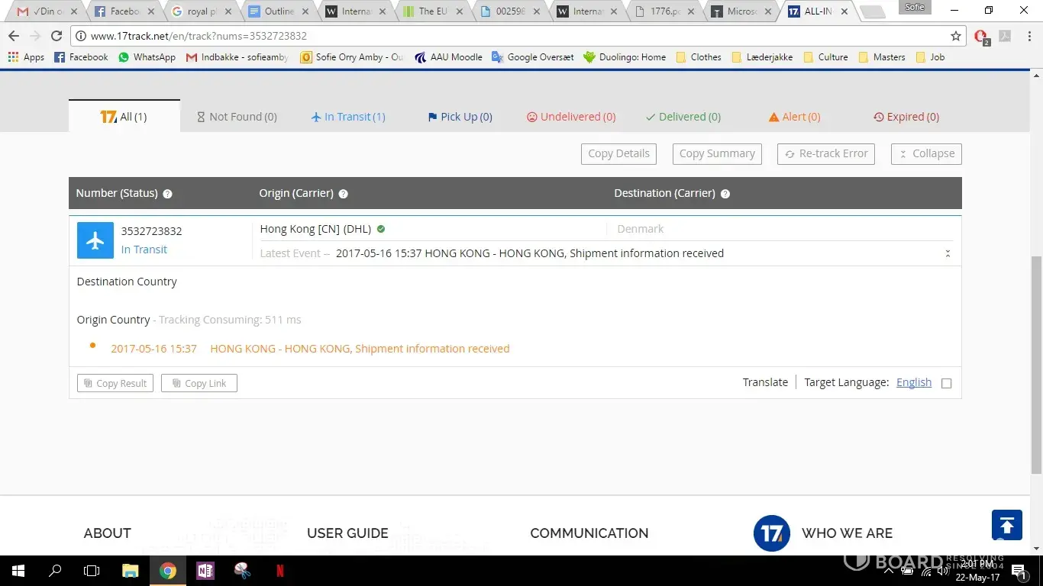Viewport: 1043px width, 586px height.
Task: Click the help icon beside Destination (Carrier)
Action: click(x=725, y=194)
